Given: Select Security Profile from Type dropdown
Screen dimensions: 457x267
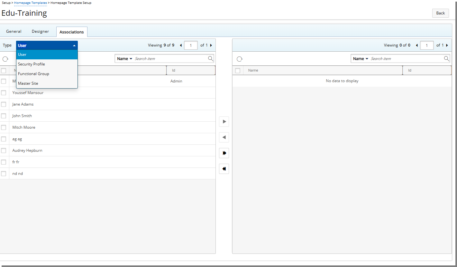Looking at the screenshot, I should [31, 64].
